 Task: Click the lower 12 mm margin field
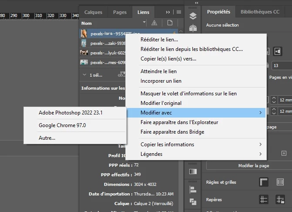coord(285,111)
